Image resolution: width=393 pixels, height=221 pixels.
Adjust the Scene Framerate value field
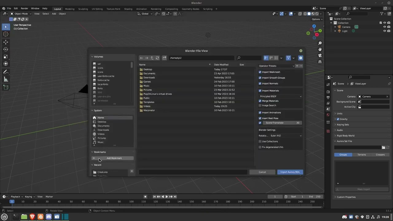282,123
